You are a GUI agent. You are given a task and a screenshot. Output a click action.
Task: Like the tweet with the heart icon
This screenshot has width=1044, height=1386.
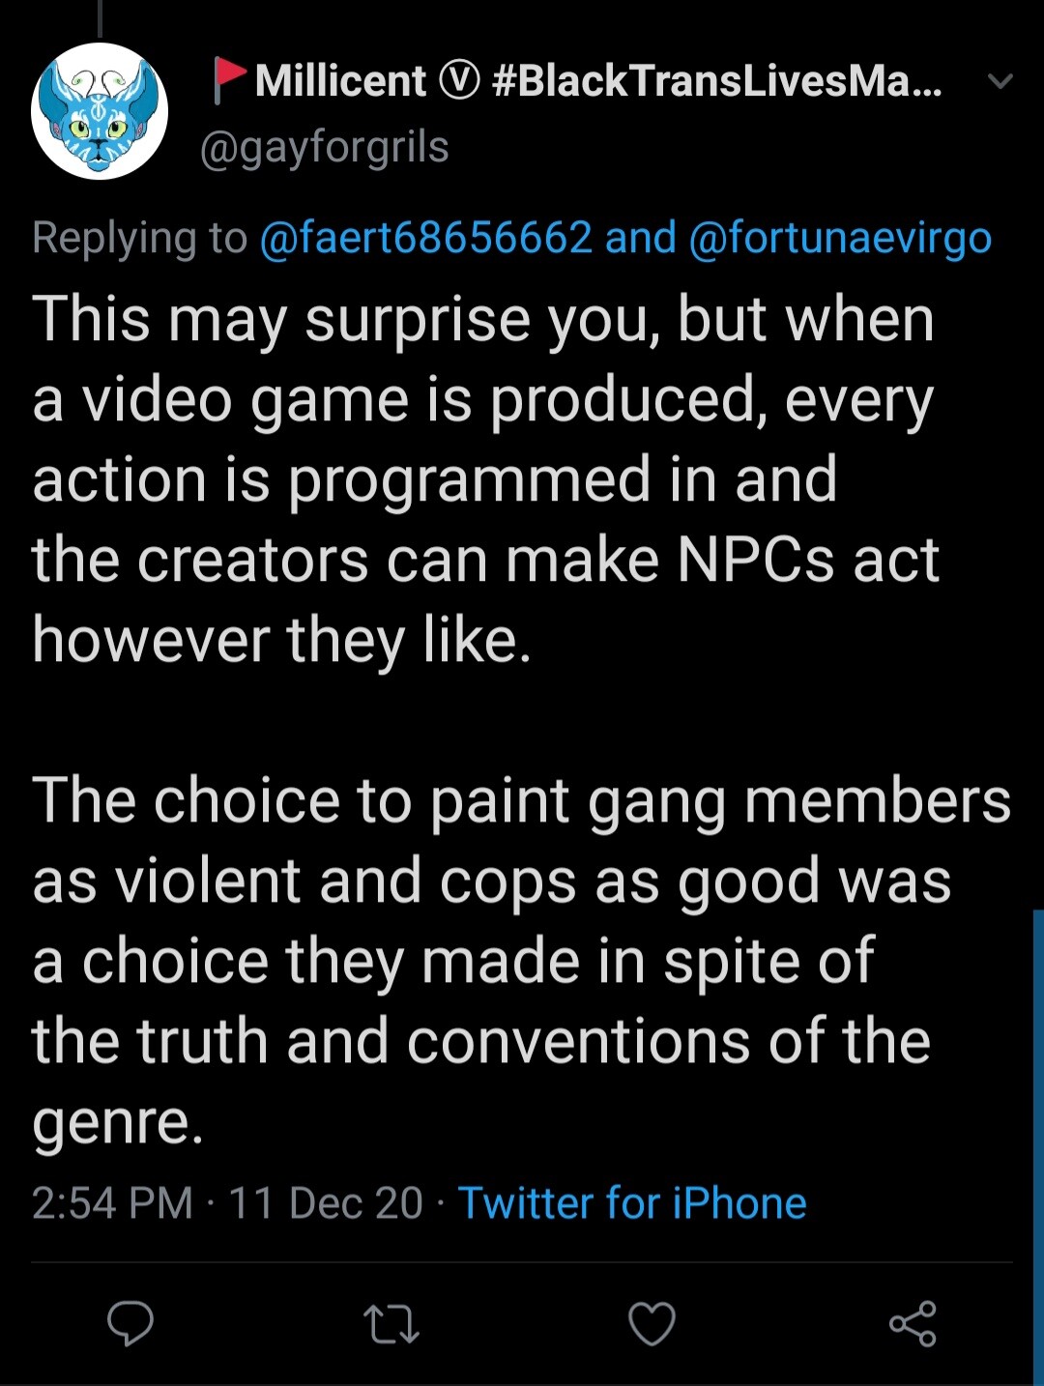[x=652, y=1324]
